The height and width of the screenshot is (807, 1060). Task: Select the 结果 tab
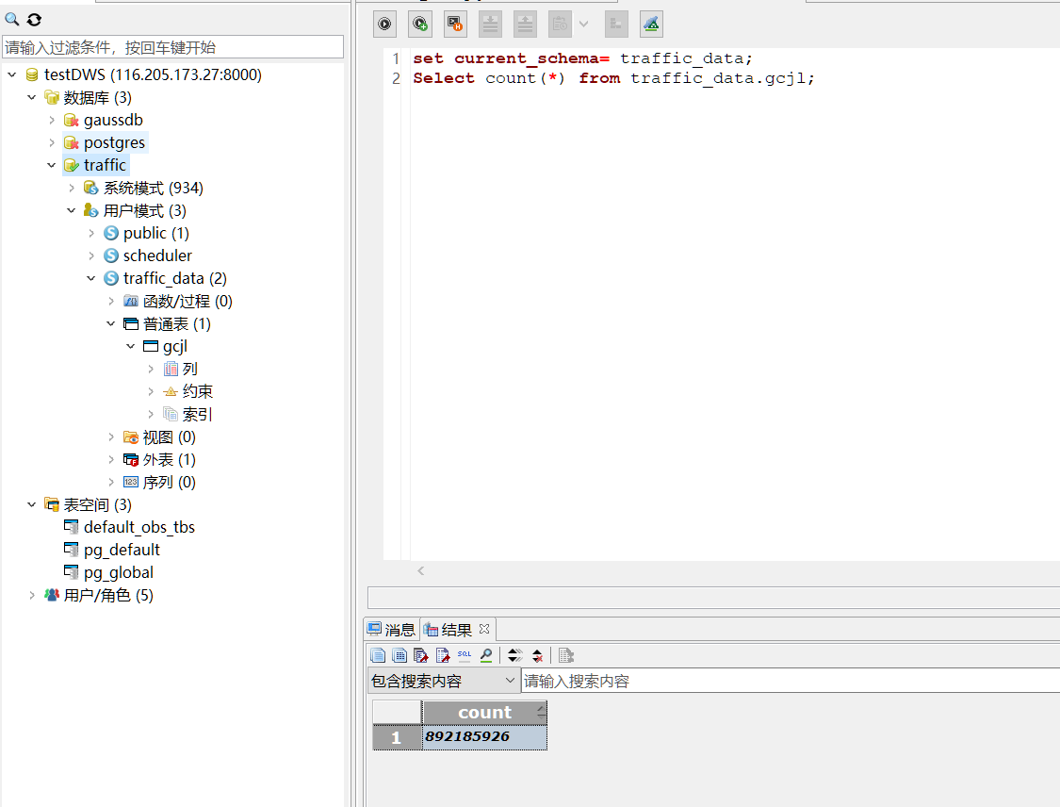click(x=448, y=630)
